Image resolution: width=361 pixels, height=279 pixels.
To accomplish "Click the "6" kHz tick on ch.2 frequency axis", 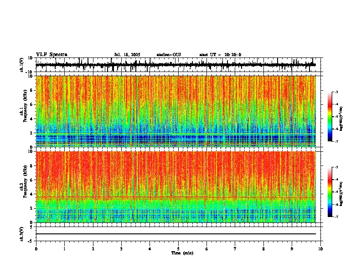I will point(32,180).
